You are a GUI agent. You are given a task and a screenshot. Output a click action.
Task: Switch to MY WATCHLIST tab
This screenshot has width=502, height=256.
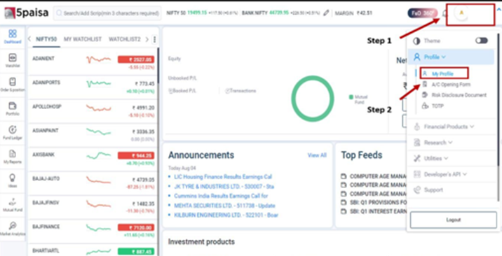pos(83,39)
